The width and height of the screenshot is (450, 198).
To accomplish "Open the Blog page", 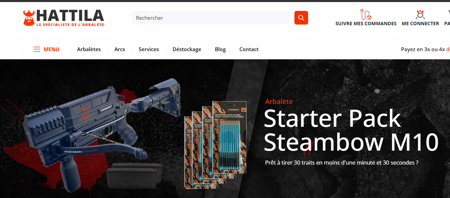I will [220, 49].
